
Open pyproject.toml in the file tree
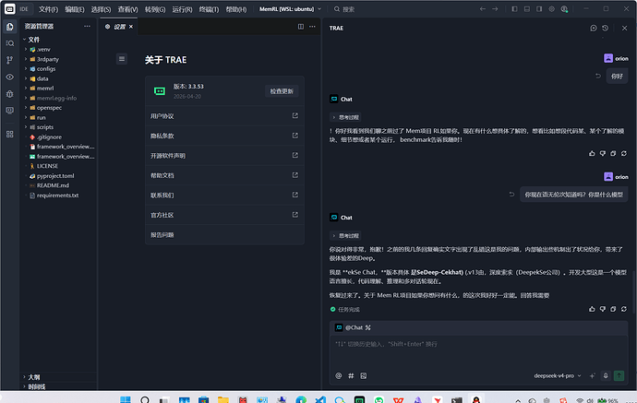(55, 176)
